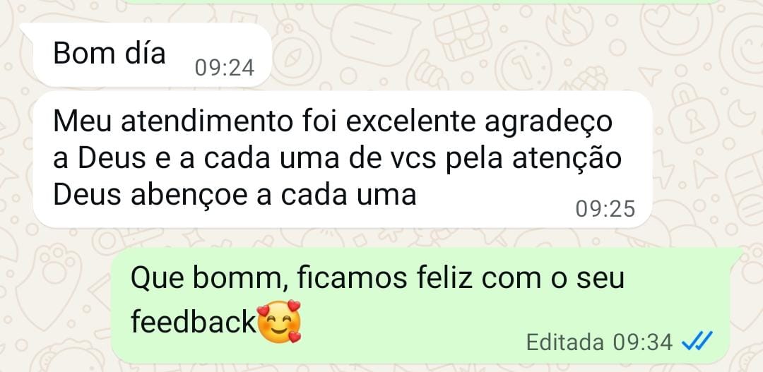Click the "Deus abençoe a cada uma" line
This screenshot has height=372, width=763.
[x=235, y=196]
